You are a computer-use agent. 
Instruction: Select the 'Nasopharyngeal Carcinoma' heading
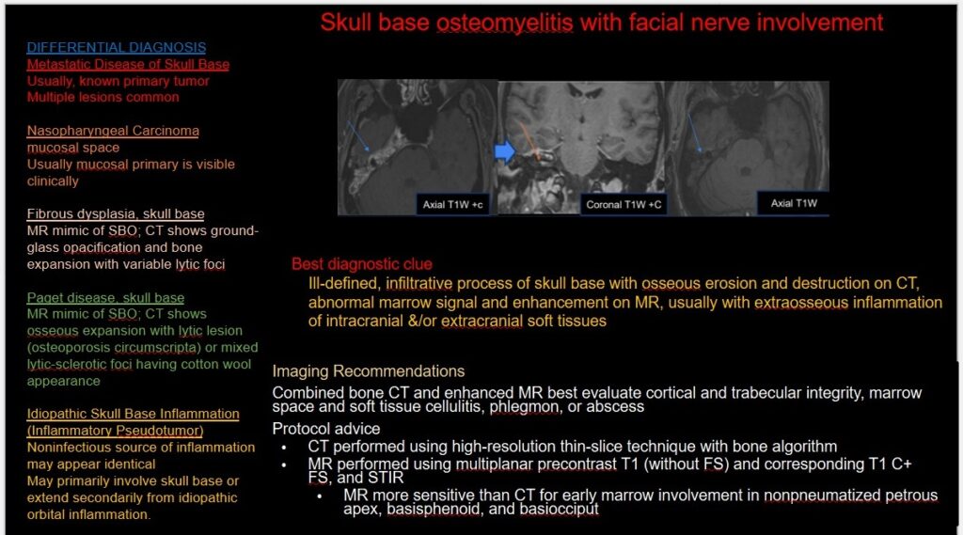pyautogui.click(x=113, y=131)
